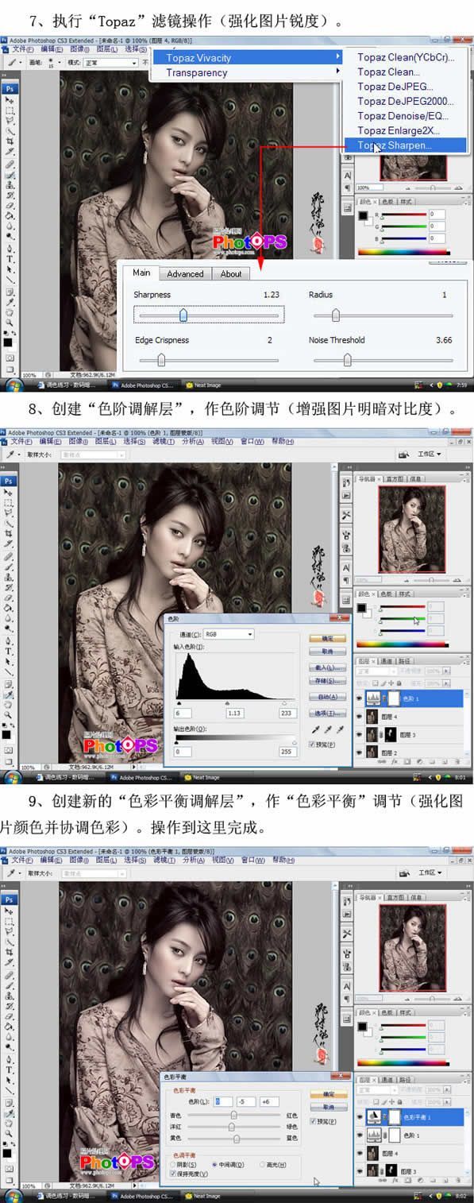Viewport: 474px width, 1203px height.
Task: Open the RGB channel dropdown in Levels
Action: point(228,634)
